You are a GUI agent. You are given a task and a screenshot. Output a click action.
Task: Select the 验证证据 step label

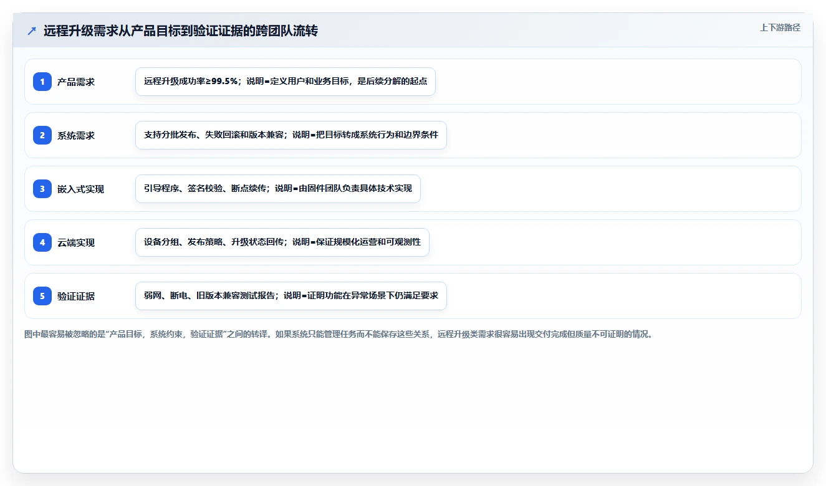(x=76, y=296)
